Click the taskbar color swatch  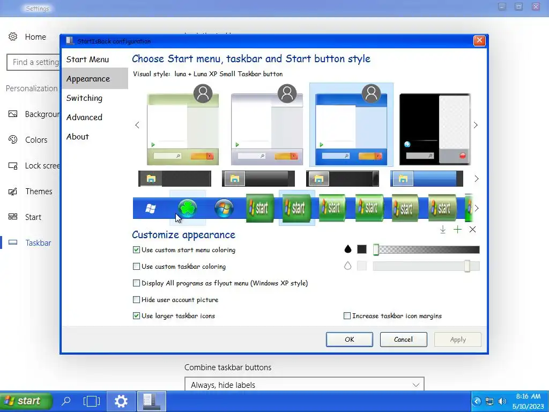pos(362,266)
